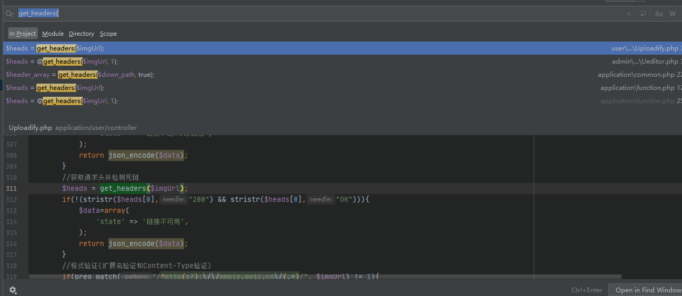
Task: Click line number 311 in preview gutter
Action: coord(11,188)
